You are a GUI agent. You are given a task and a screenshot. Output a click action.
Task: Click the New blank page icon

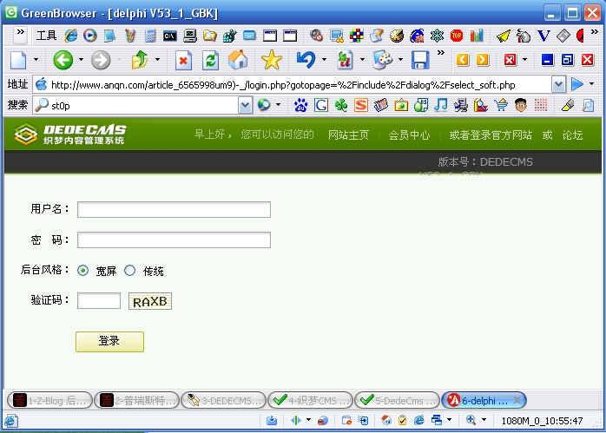[x=18, y=60]
